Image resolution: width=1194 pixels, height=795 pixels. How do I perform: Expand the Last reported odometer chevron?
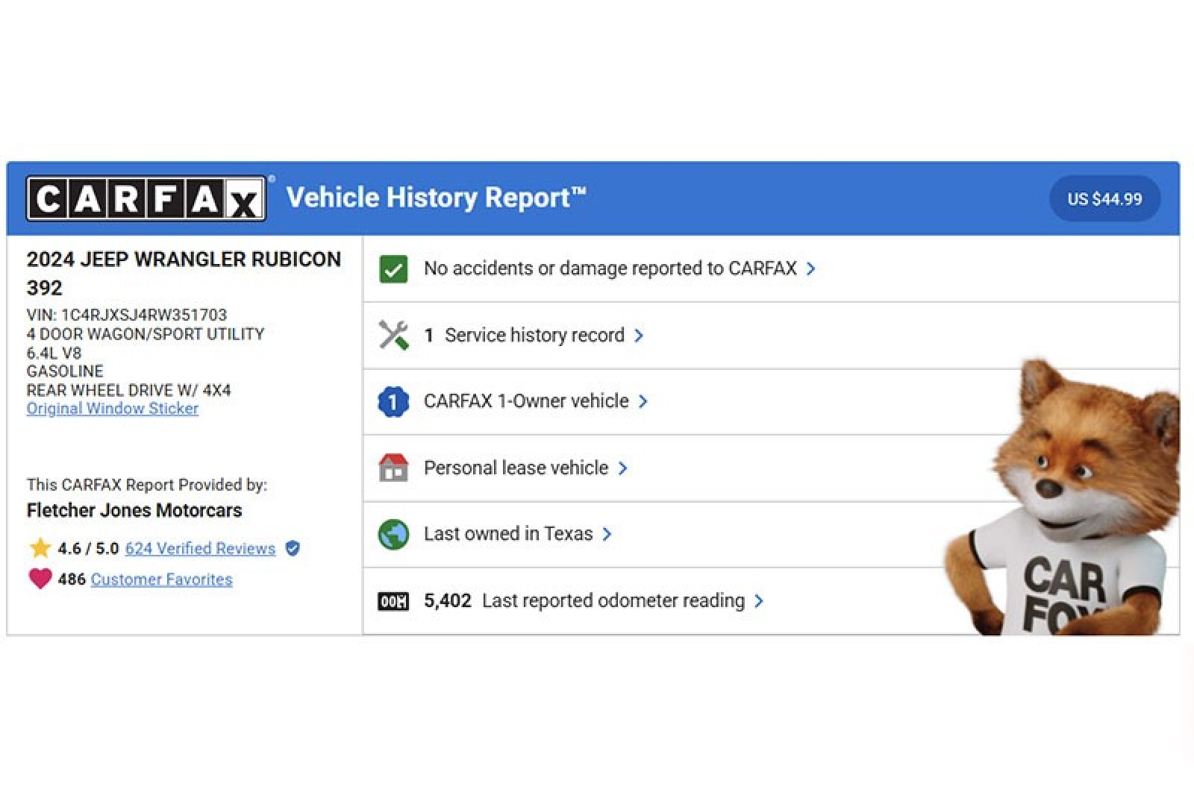759,601
